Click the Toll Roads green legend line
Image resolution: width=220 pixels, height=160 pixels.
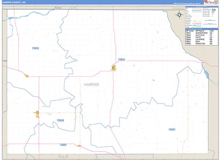[197, 27]
